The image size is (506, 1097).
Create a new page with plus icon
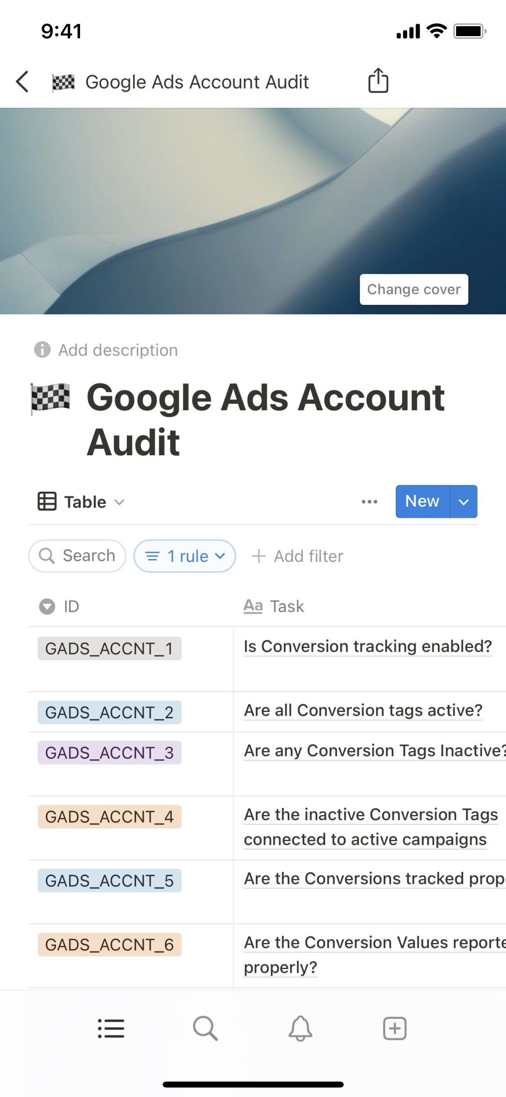coord(394,1029)
